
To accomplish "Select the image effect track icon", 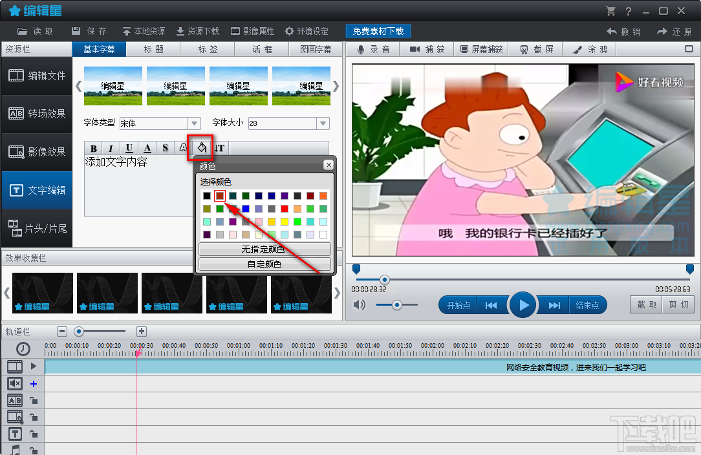I will [15, 418].
